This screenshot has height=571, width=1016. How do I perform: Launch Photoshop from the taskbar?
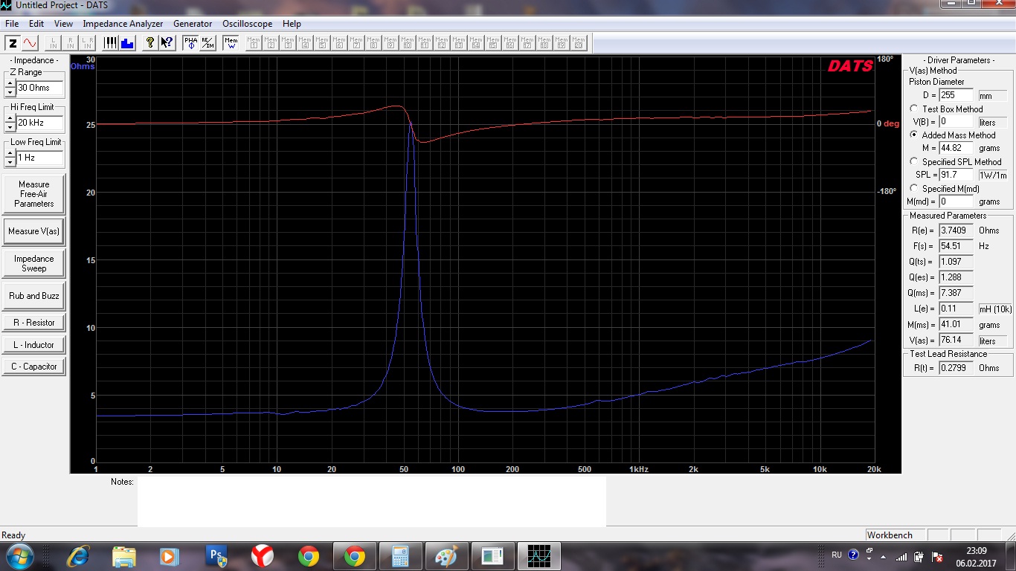click(x=216, y=555)
